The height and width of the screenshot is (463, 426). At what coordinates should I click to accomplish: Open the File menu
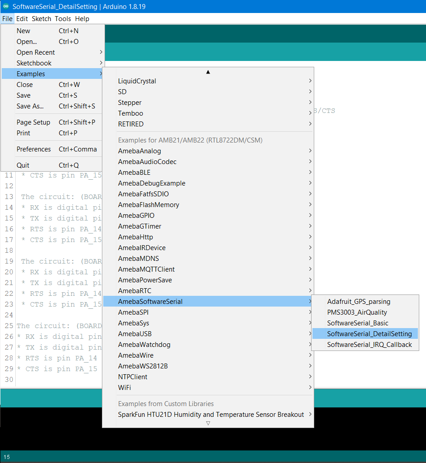[x=7, y=19]
